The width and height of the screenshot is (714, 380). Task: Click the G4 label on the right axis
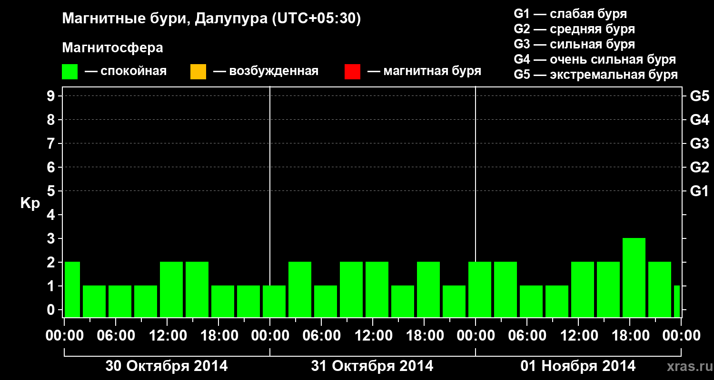pyautogui.click(x=699, y=120)
